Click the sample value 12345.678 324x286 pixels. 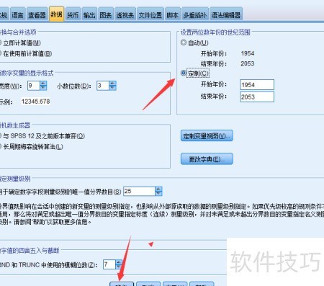point(36,102)
